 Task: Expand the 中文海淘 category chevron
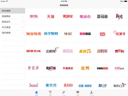click(23, 27)
